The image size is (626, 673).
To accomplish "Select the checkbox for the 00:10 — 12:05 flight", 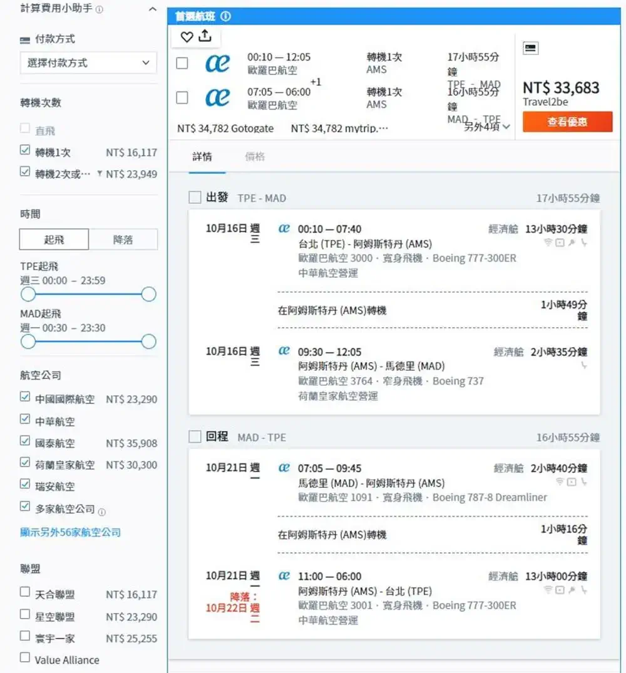I will (x=182, y=63).
